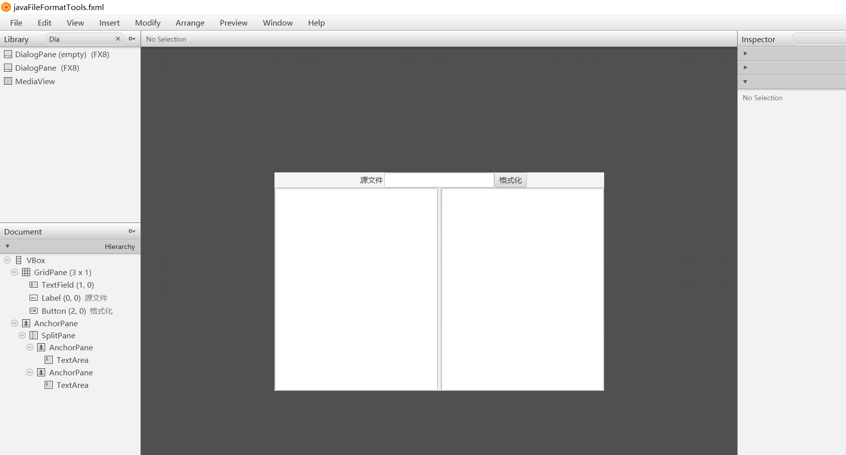Select GridPane (3 x 1) row
The image size is (846, 455).
(x=70, y=272)
